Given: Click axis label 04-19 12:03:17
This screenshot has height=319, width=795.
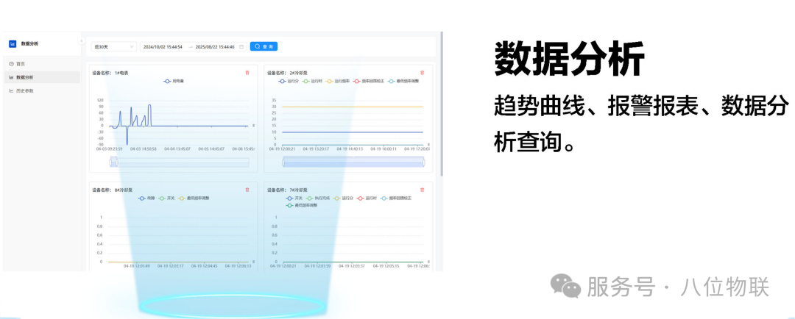Looking at the screenshot, I should pyautogui.click(x=170, y=266).
